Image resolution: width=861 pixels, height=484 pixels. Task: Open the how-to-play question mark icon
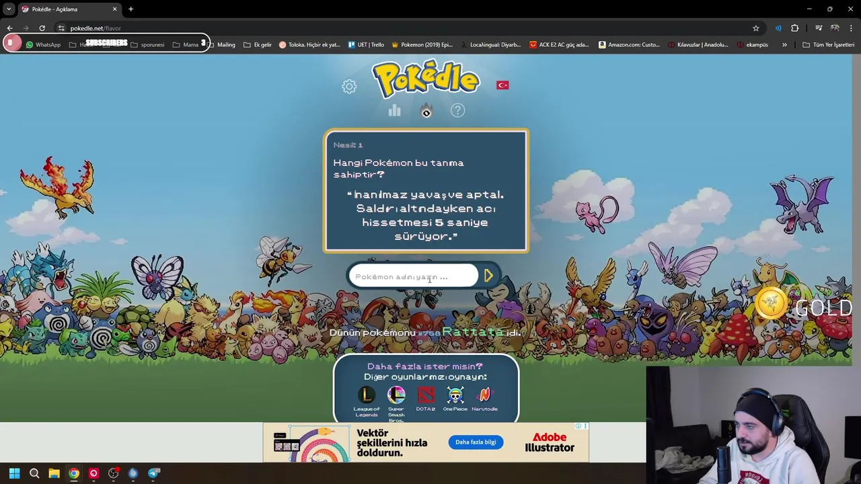pyautogui.click(x=457, y=110)
